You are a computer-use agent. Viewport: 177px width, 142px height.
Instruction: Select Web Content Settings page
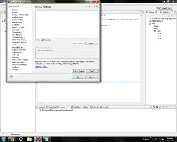(20, 60)
